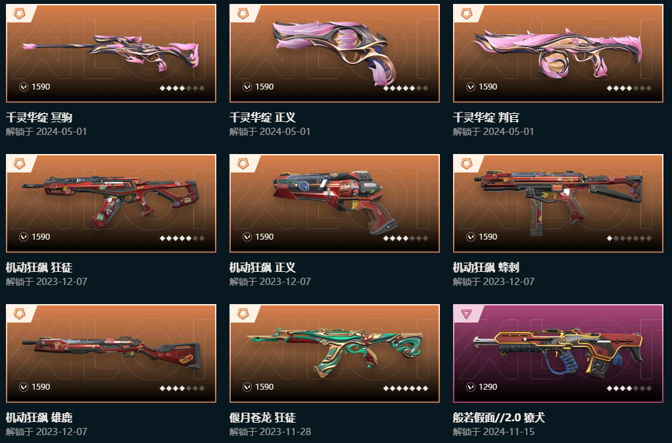Click upgrade level dots on 机动狂飙 蜂刺 card
The height and width of the screenshot is (443, 672).
pos(629,238)
